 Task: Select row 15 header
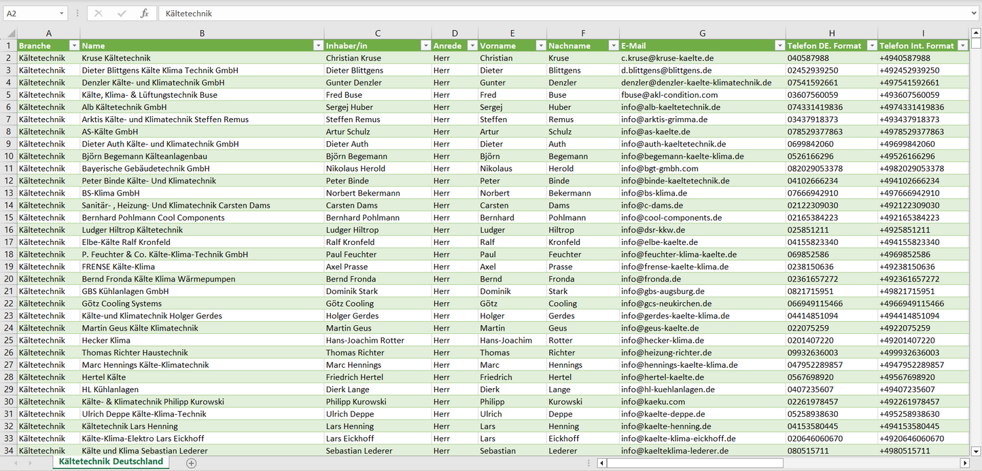9,218
